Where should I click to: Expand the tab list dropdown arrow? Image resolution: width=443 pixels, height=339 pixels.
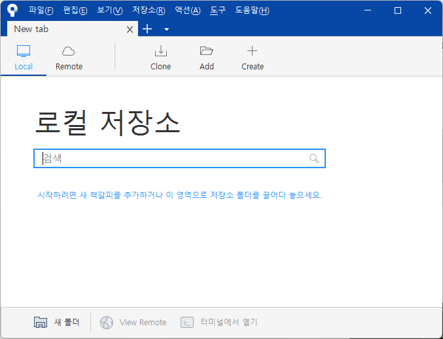click(x=167, y=29)
